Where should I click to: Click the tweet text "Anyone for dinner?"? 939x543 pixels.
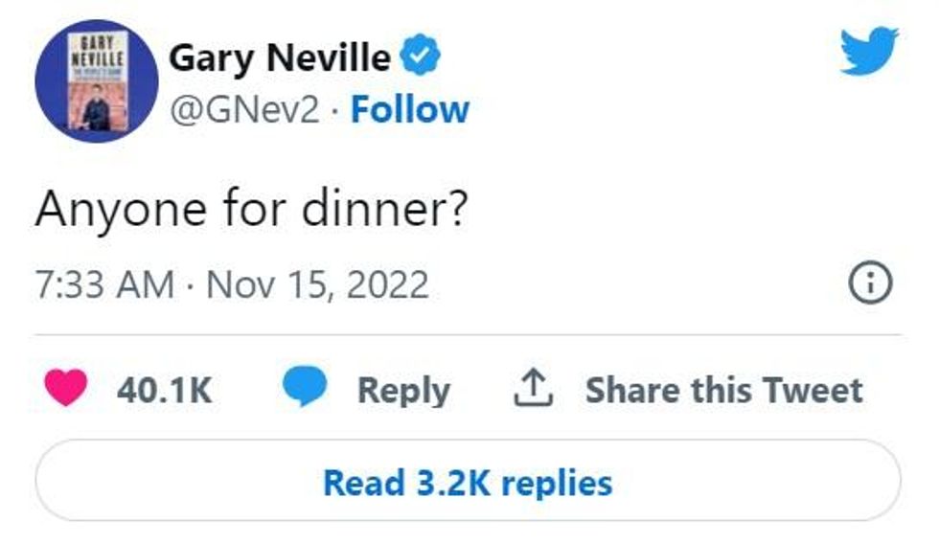251,208
